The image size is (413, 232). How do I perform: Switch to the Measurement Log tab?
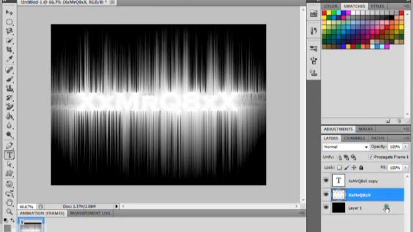pyautogui.click(x=90, y=213)
